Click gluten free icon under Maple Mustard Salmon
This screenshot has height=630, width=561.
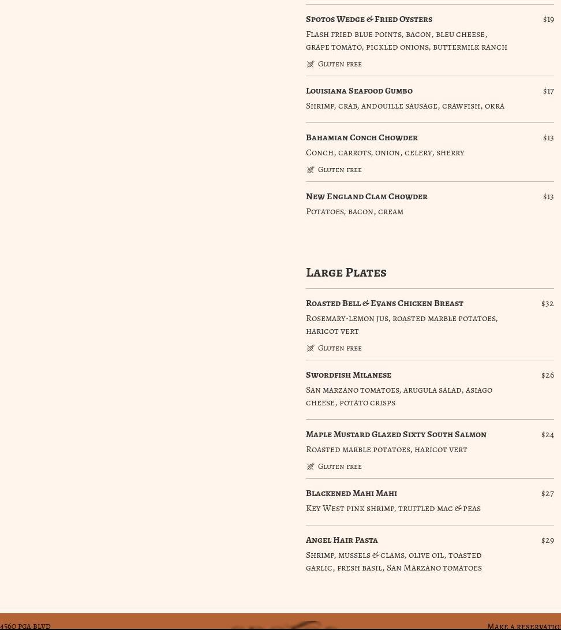click(311, 467)
